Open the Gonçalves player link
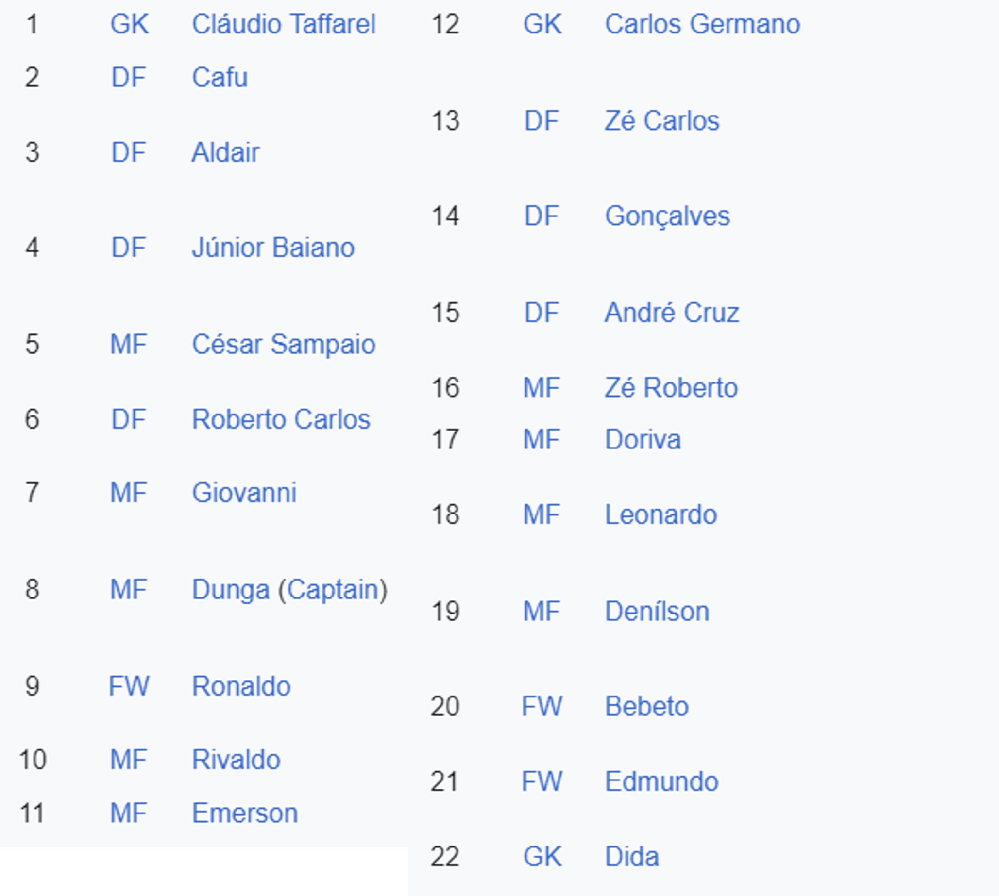 coord(667,216)
